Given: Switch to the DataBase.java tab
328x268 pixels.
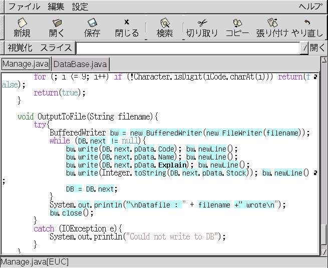Looking at the screenshot, I should click(80, 64).
